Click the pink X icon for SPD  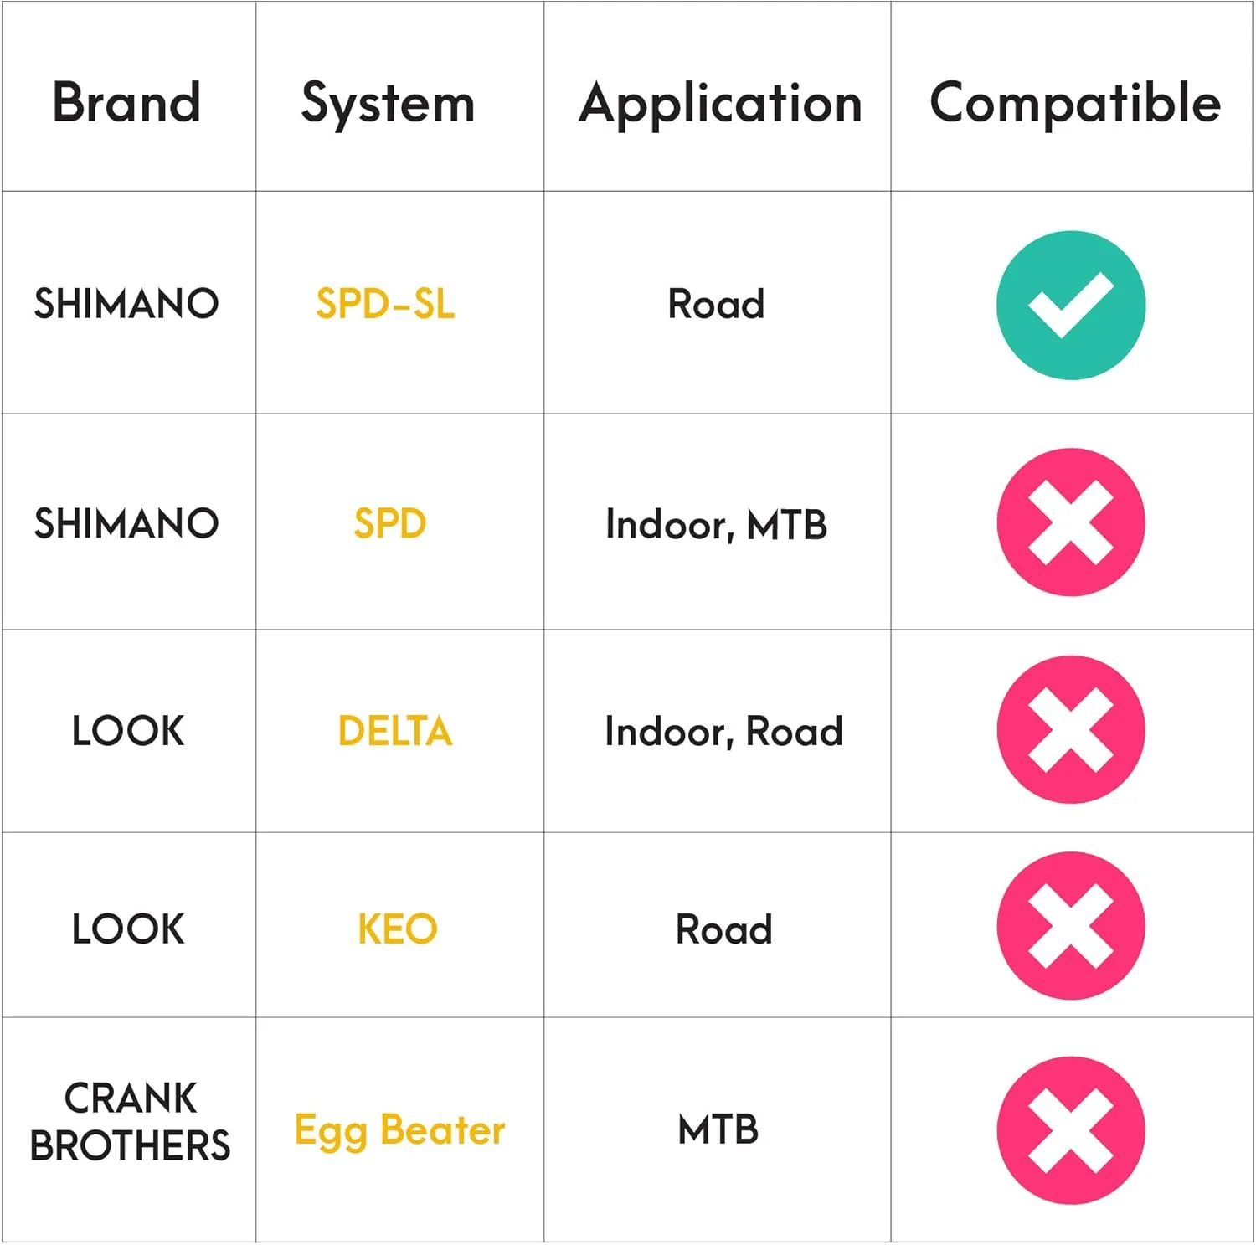[1070, 522]
